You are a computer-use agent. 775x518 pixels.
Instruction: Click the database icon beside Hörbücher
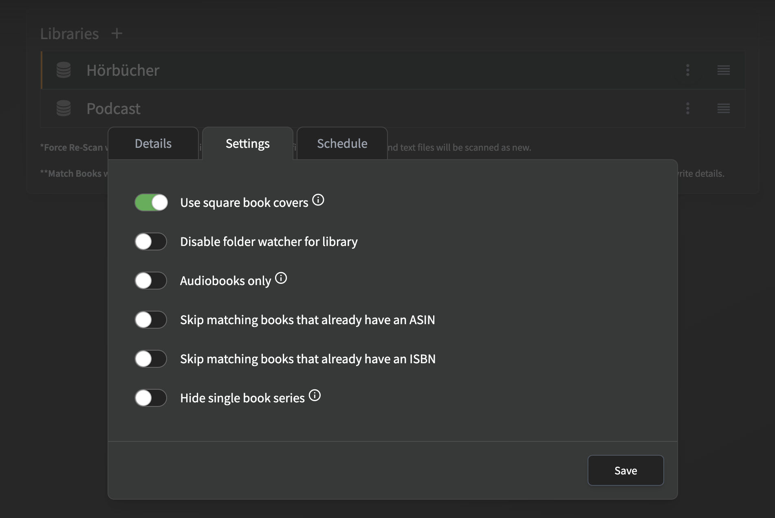tap(63, 70)
